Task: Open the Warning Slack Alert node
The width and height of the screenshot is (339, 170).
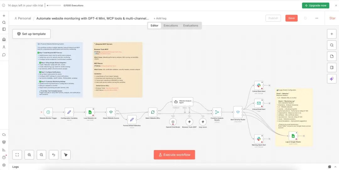Action: point(259,139)
